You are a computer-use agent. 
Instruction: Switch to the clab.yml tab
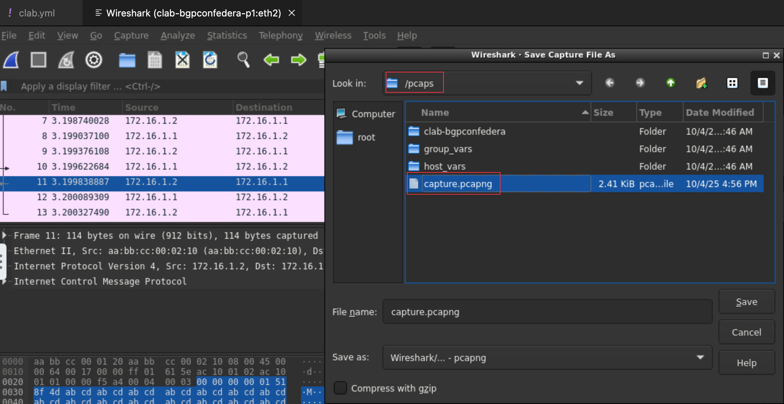click(x=36, y=13)
